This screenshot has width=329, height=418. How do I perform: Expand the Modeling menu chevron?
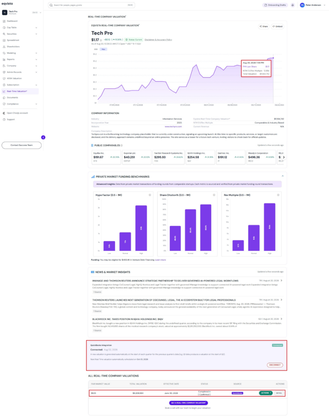(36, 53)
